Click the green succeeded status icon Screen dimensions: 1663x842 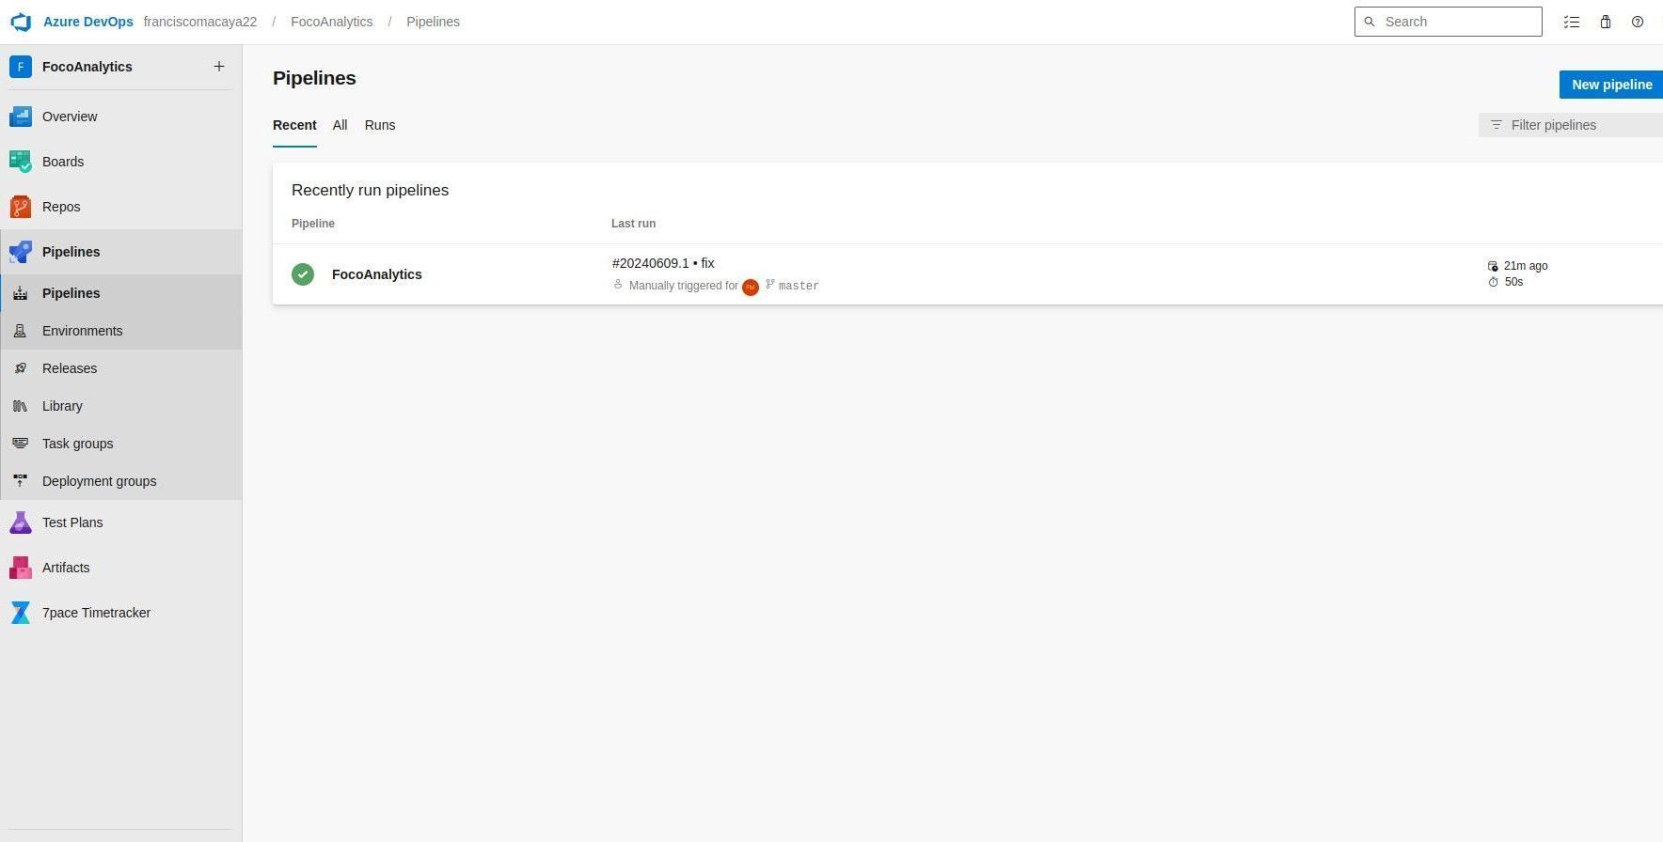pyautogui.click(x=303, y=274)
